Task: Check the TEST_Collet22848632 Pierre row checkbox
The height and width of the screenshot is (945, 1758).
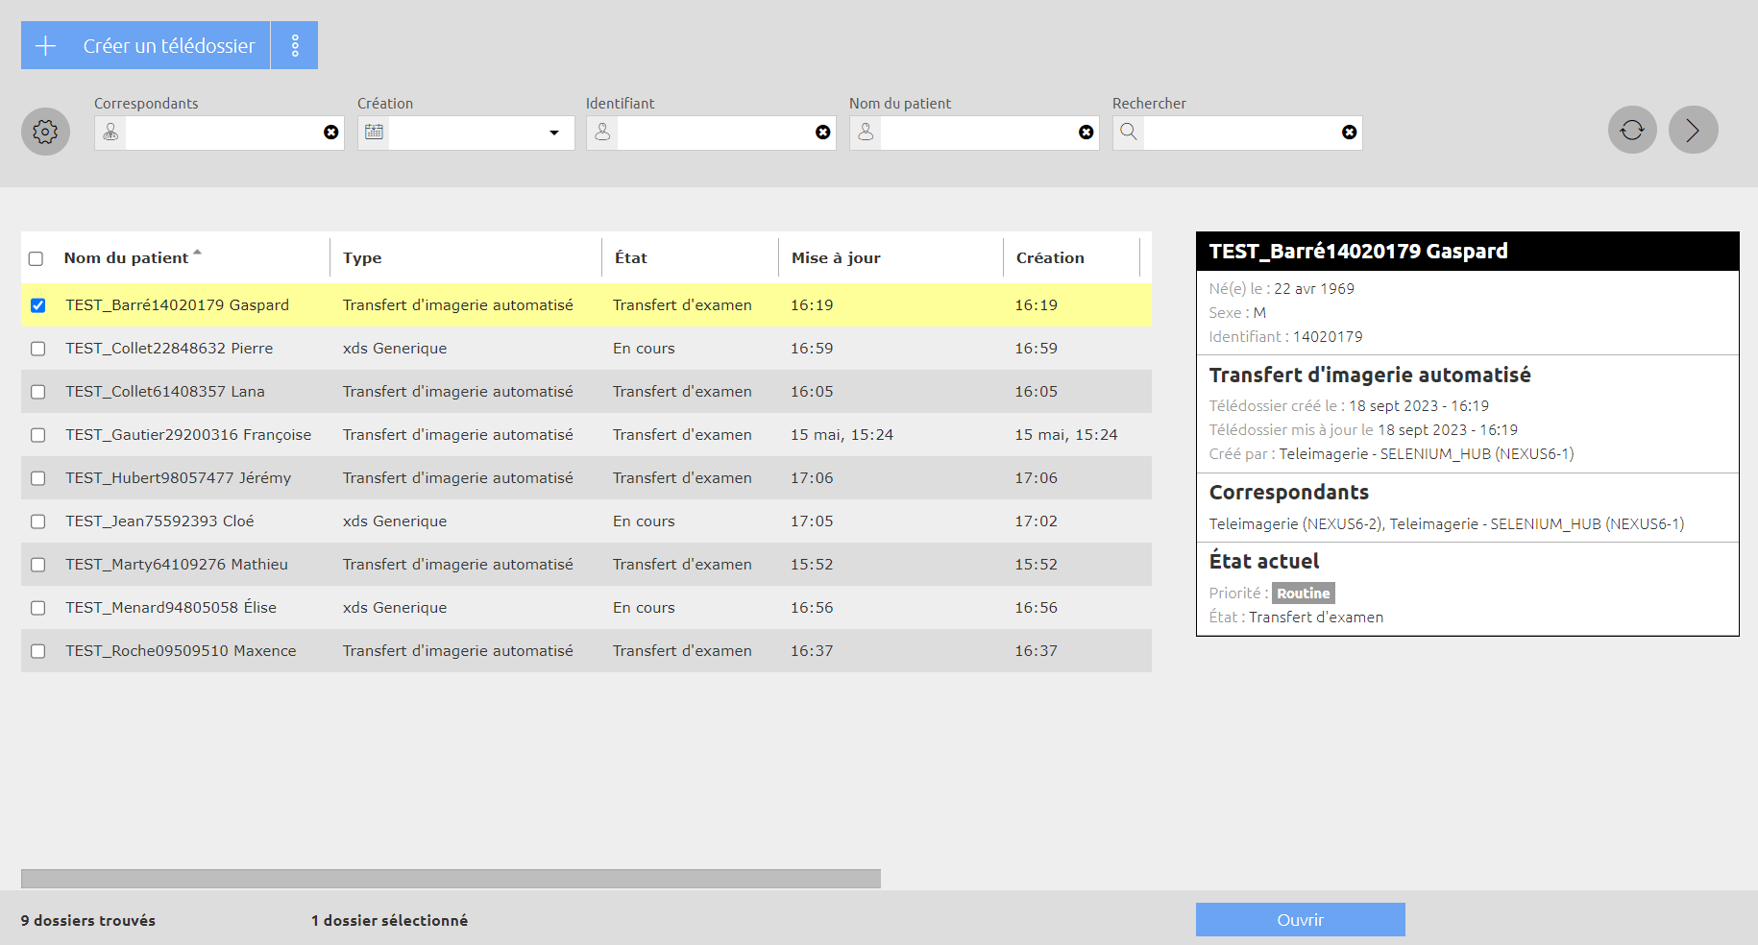Action: 38,349
